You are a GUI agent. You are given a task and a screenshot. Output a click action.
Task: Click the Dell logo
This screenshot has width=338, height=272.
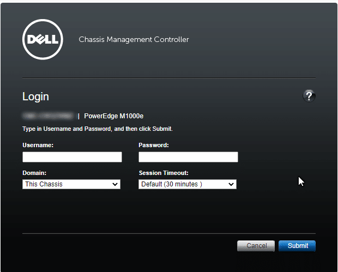pos(43,39)
